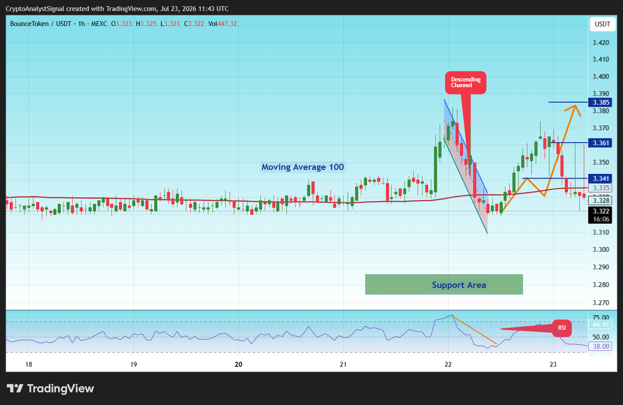Click the 3.361 price level label
623x405 pixels.
pos(601,143)
